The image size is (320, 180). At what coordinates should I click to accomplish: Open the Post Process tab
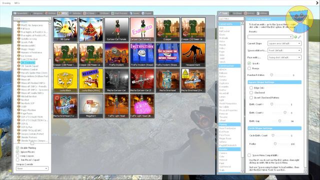tap(119, 13)
